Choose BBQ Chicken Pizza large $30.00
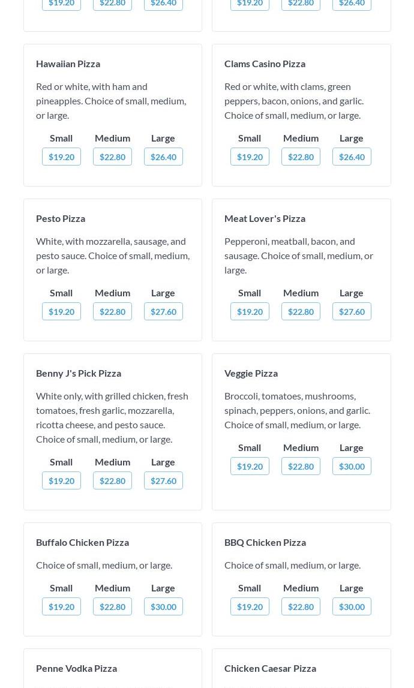The height and width of the screenshot is (688, 414). click(352, 606)
